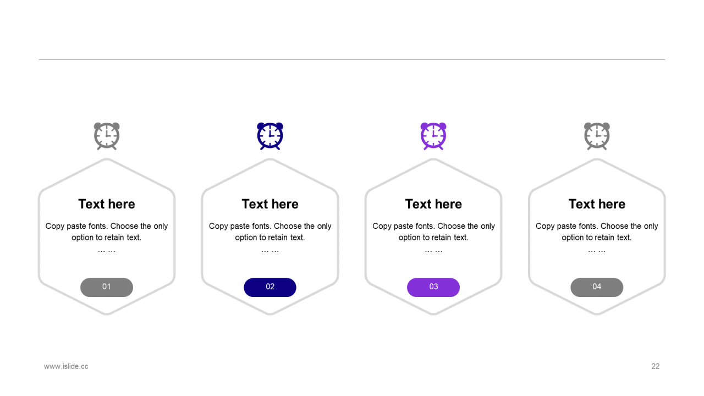
Task: Click the slide number 22
Action: coord(655,366)
